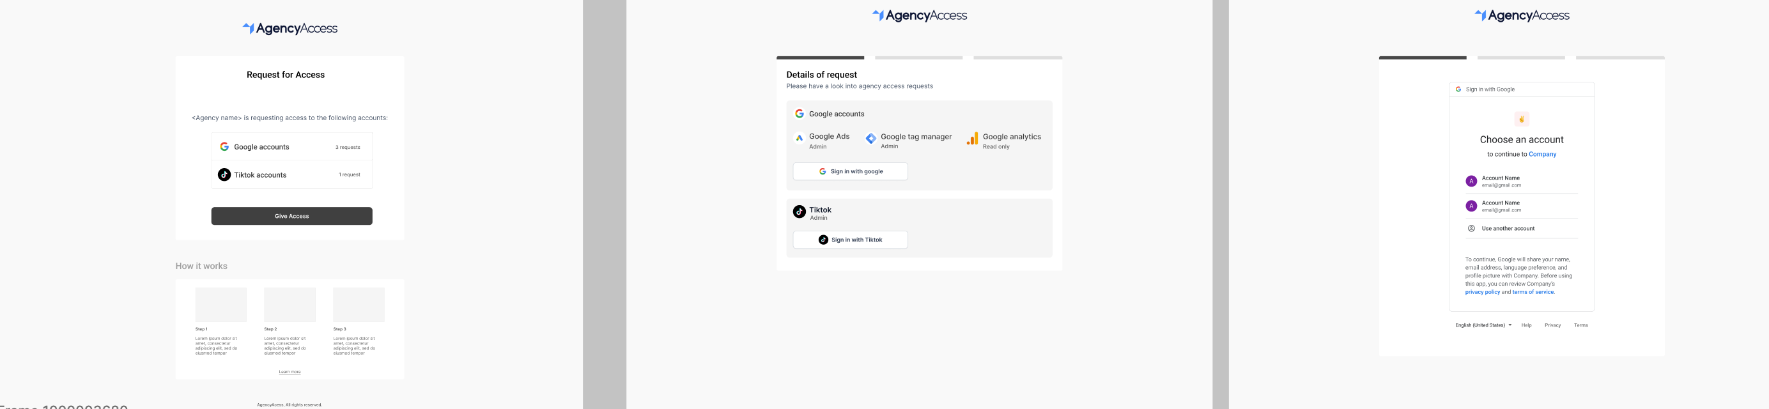
Task: Click the Google analytics icon
Action: (x=973, y=139)
